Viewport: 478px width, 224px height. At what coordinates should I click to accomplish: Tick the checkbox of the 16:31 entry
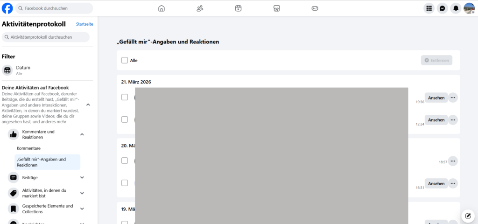(125, 183)
